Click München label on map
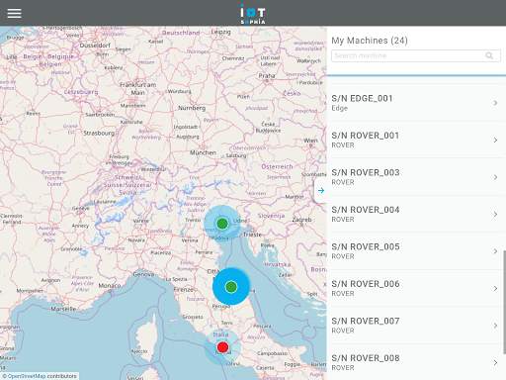 pyautogui.click(x=203, y=152)
